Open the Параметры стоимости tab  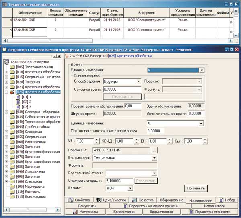210,212
